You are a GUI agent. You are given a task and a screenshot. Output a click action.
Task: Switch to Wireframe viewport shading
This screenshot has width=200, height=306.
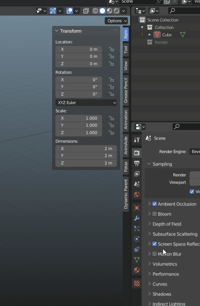coord(95,11)
